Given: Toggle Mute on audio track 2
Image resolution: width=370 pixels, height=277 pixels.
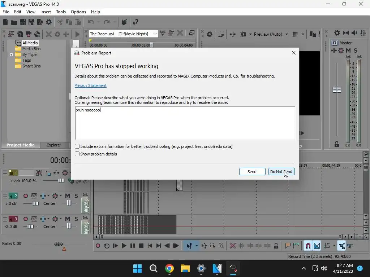Looking at the screenshot, I should pos(68,196).
